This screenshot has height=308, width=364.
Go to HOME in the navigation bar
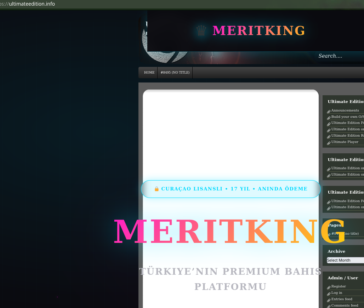(149, 73)
